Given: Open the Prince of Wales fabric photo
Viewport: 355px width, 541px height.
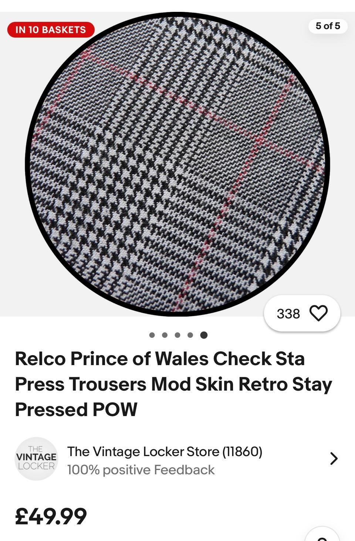Looking at the screenshot, I should pyautogui.click(x=177, y=164).
